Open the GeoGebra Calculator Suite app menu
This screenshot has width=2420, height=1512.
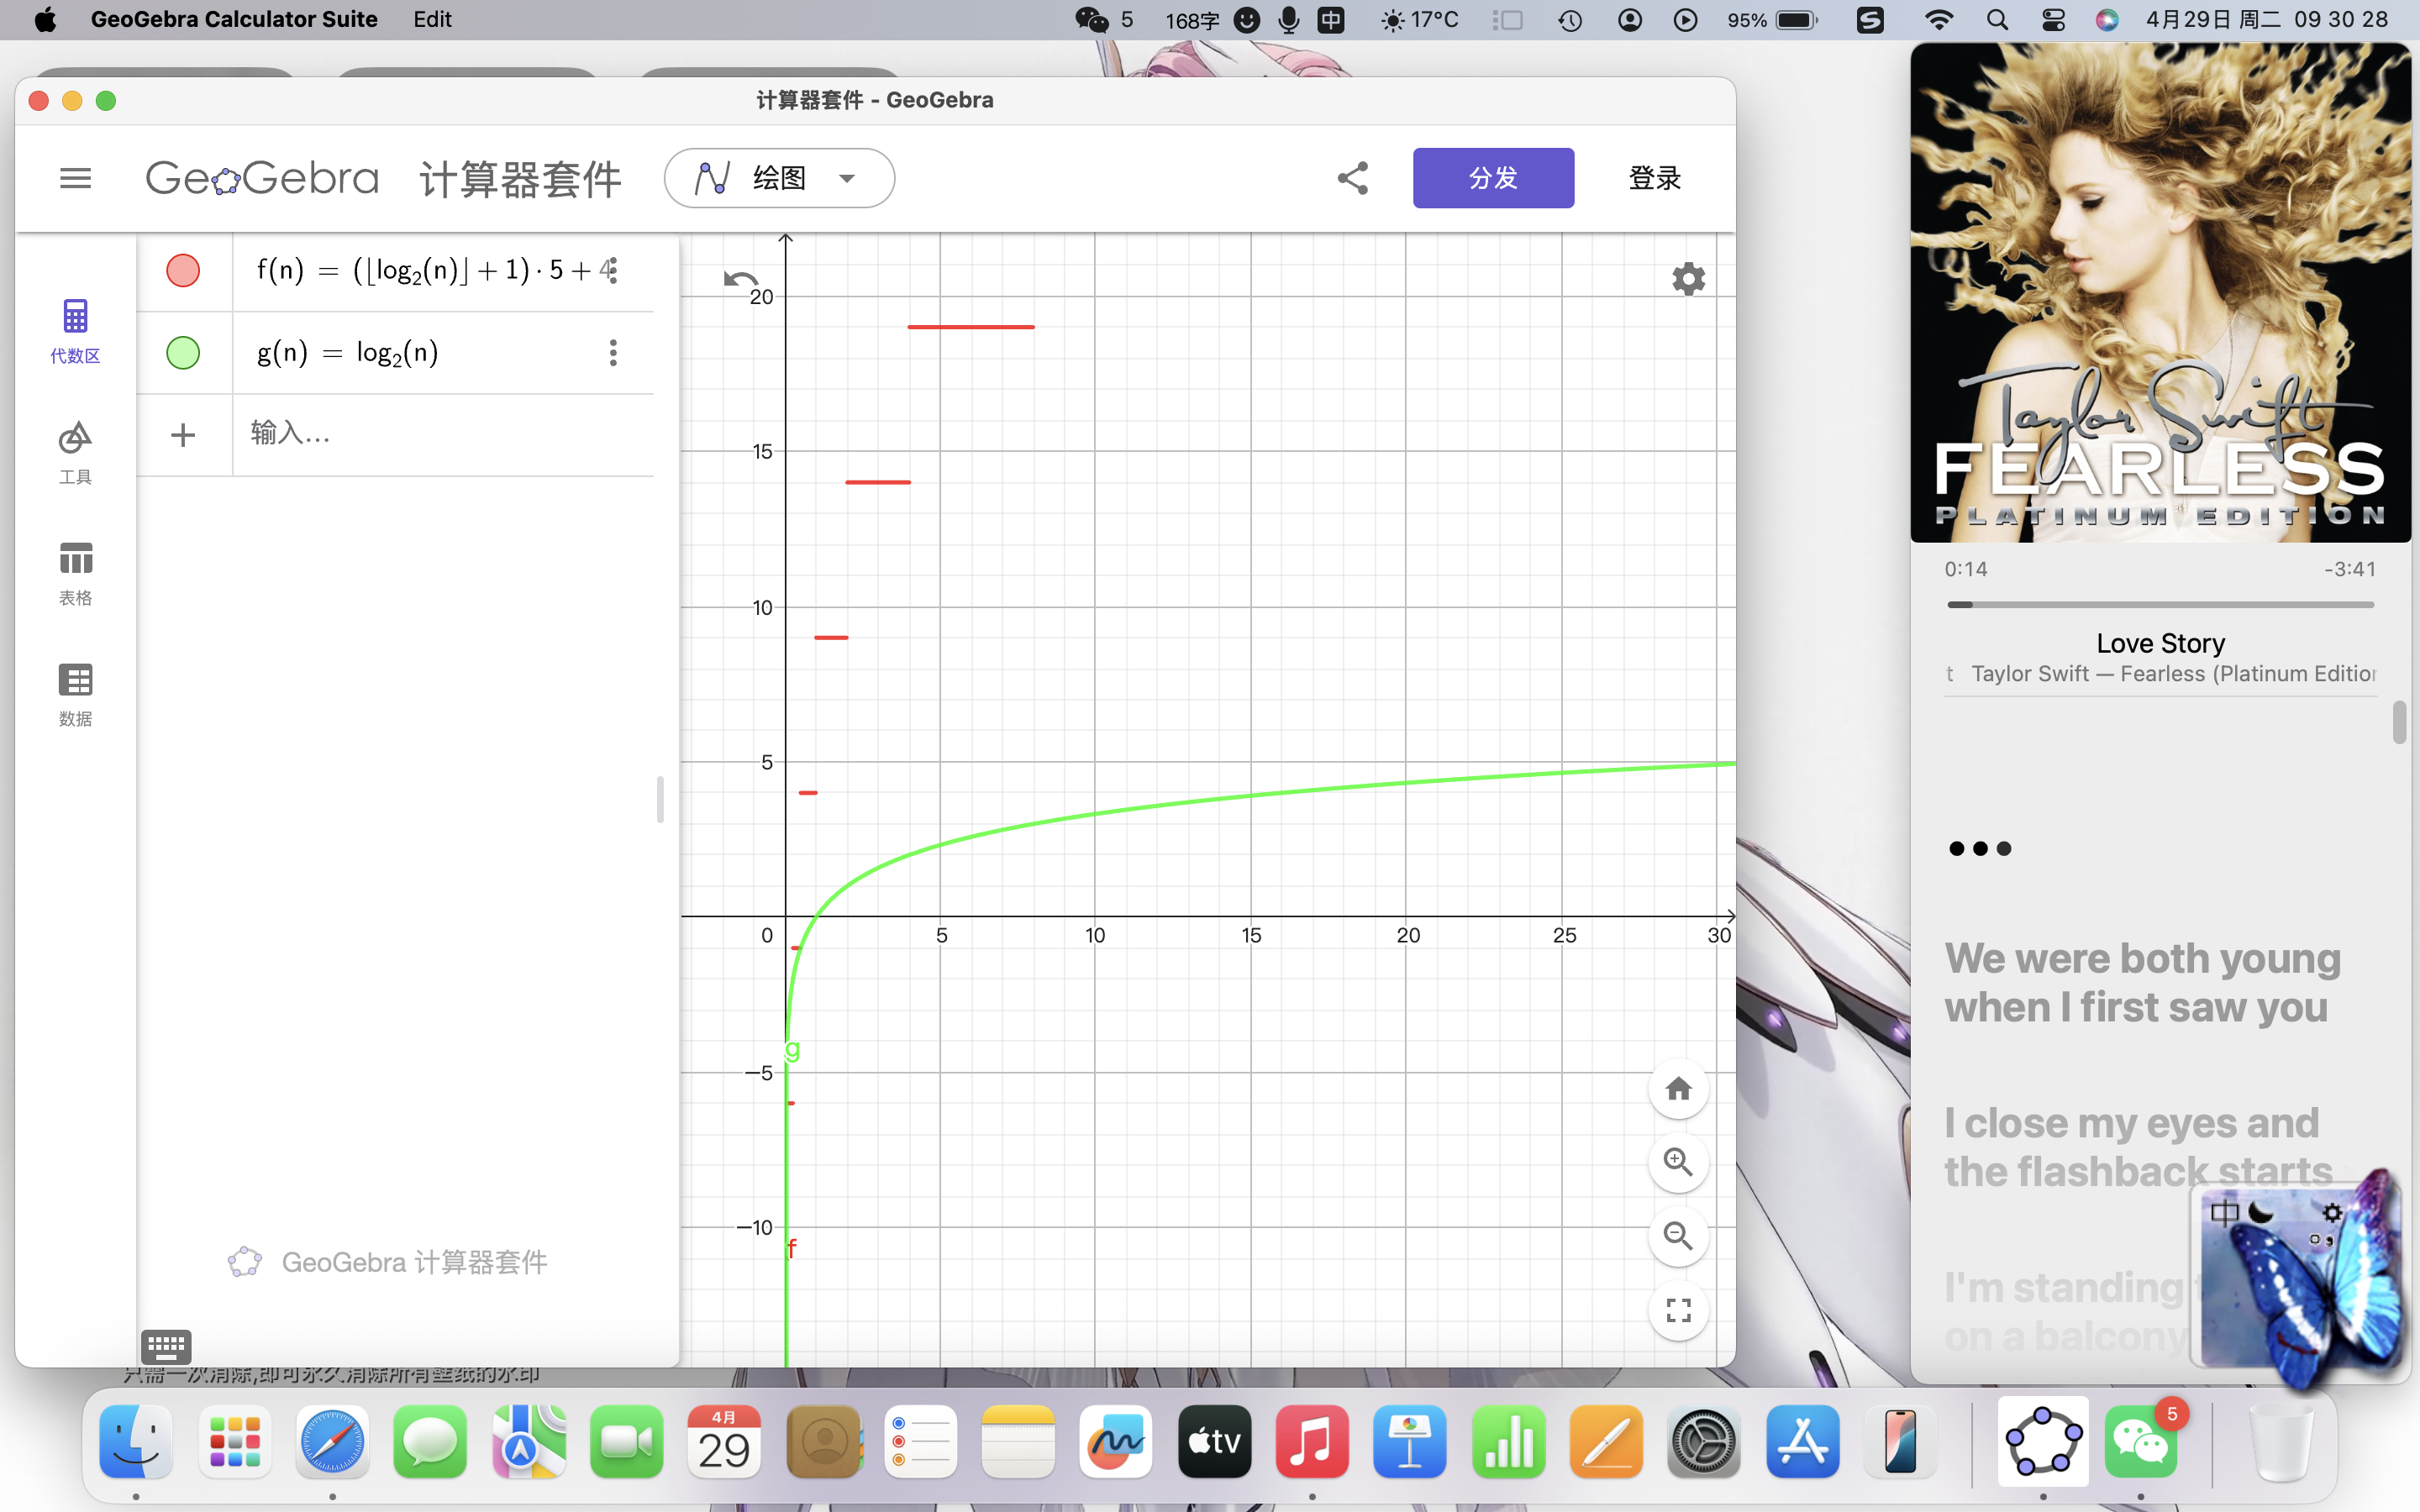point(234,19)
